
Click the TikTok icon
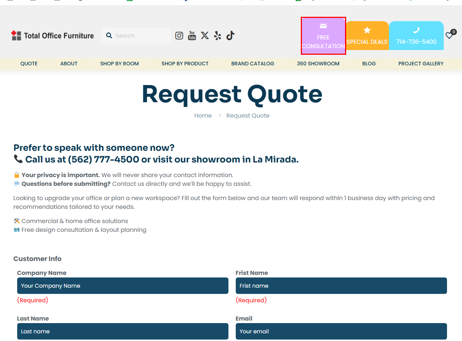[230, 35]
